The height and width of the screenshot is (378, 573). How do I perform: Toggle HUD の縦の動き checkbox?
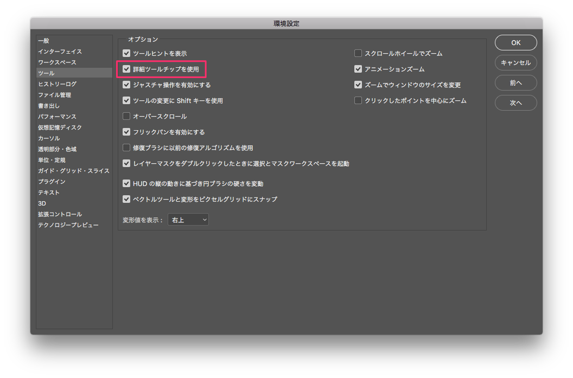coord(126,183)
